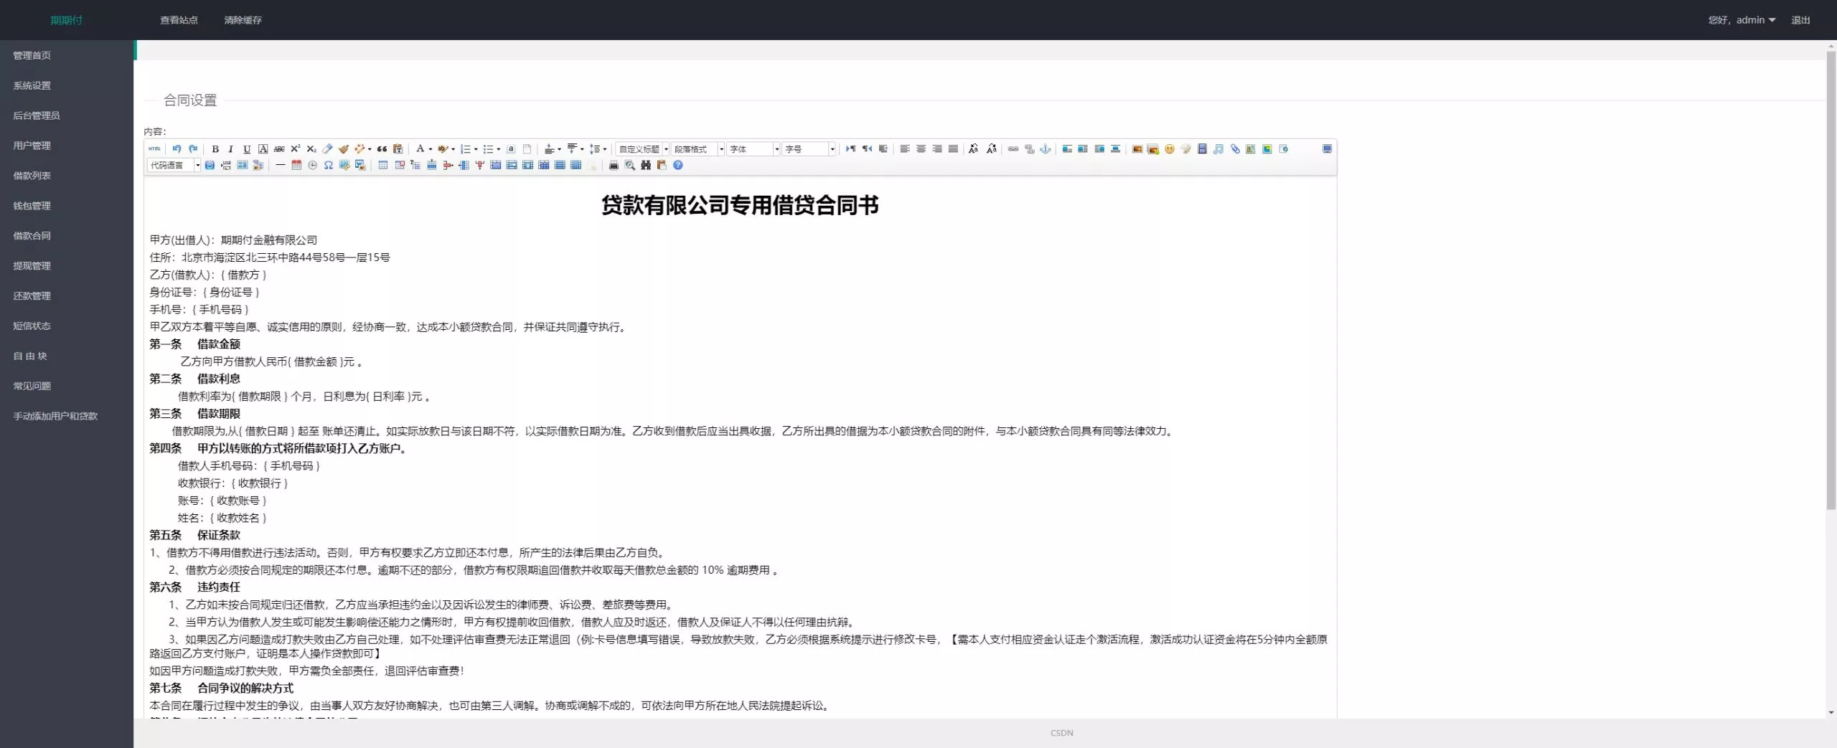1837x748 pixels.
Task: Click 查看站点 in top bar
Action: (x=179, y=20)
